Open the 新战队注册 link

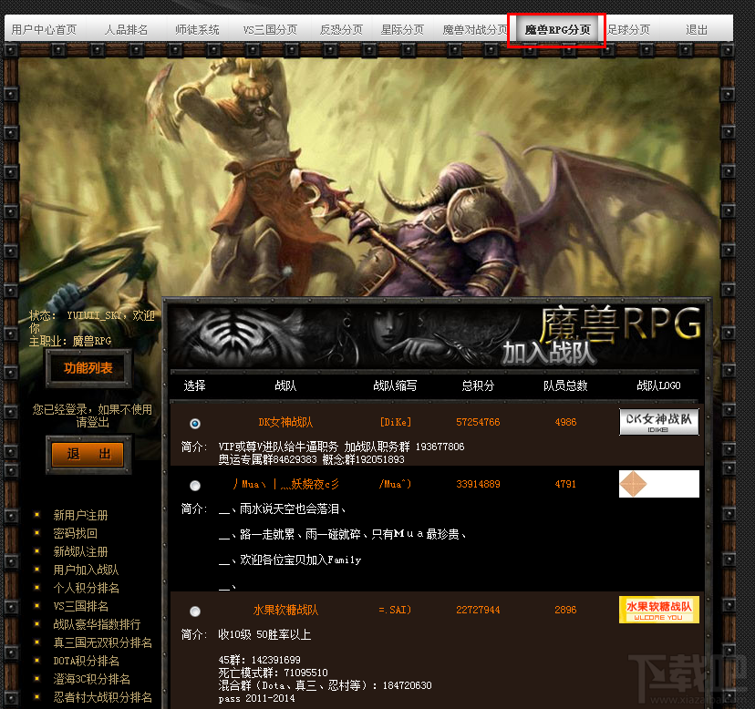click(x=80, y=551)
